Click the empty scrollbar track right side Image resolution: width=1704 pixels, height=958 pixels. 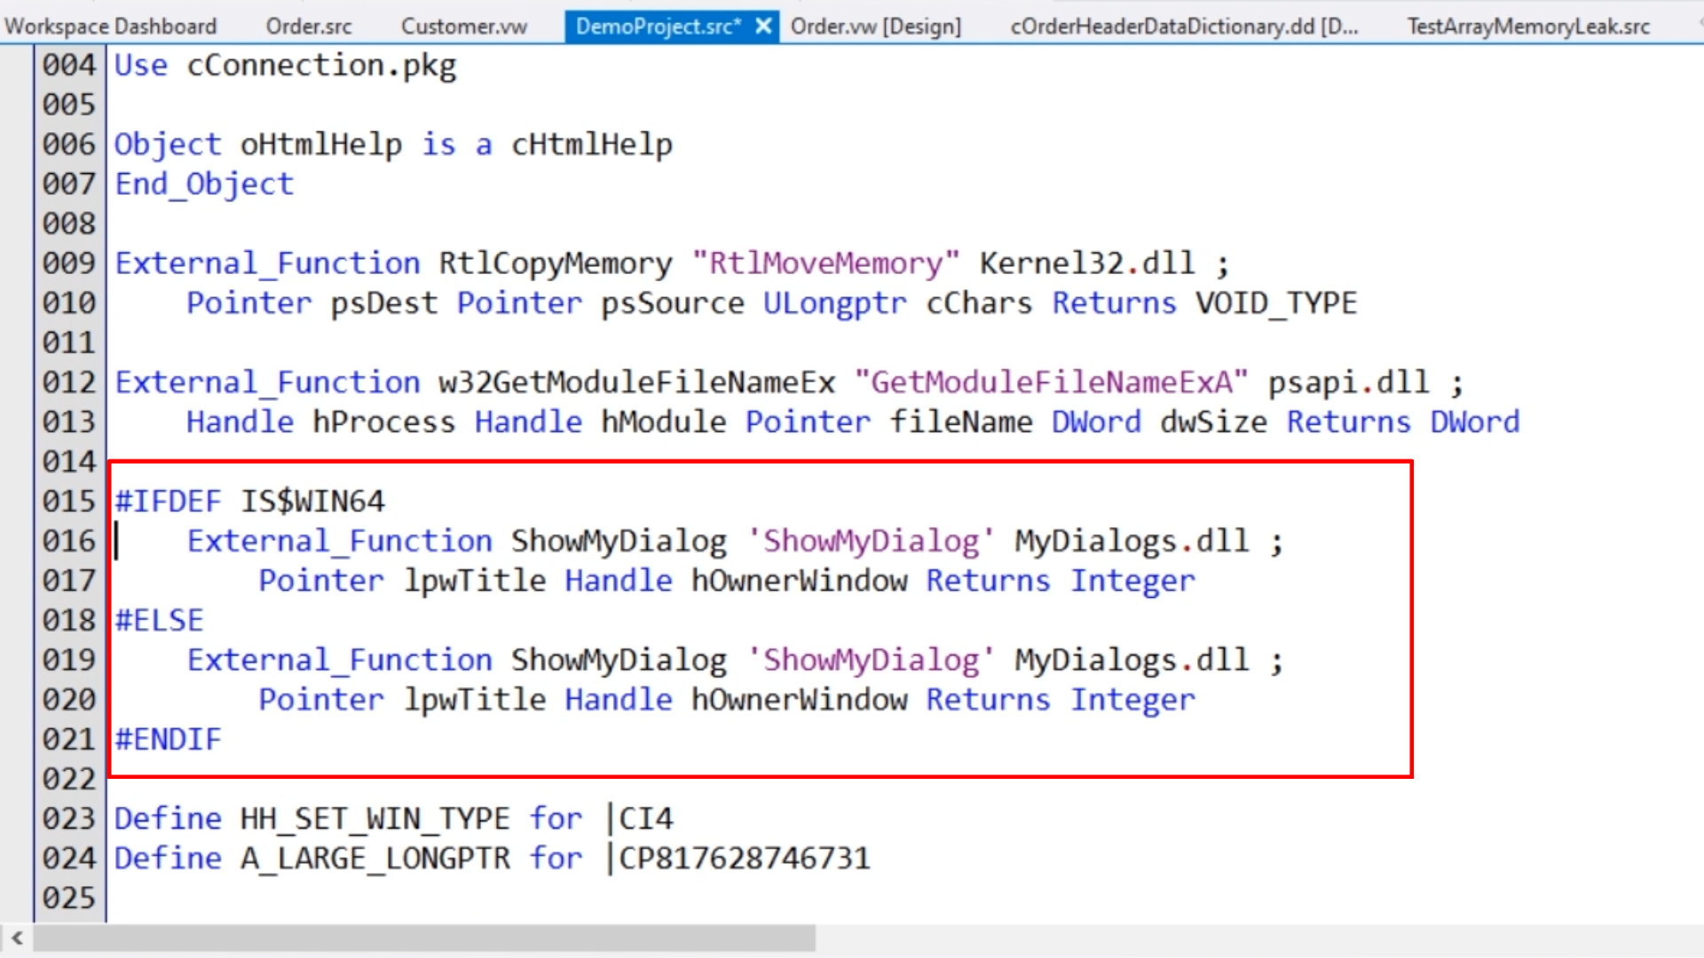tap(1242, 938)
